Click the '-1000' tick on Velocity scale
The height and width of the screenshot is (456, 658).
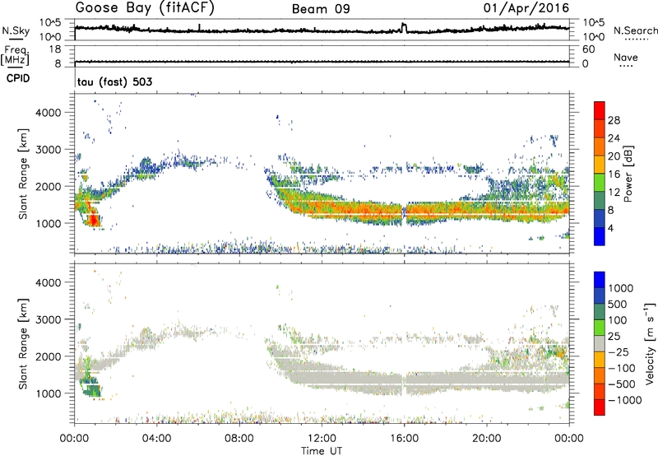(624, 400)
